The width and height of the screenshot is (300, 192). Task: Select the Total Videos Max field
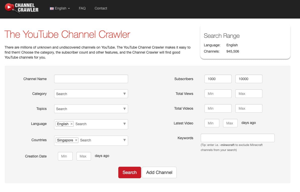(x=249, y=108)
